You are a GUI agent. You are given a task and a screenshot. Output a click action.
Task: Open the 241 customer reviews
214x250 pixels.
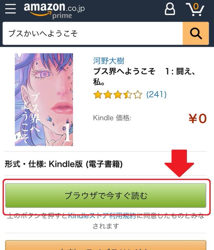click(x=156, y=94)
